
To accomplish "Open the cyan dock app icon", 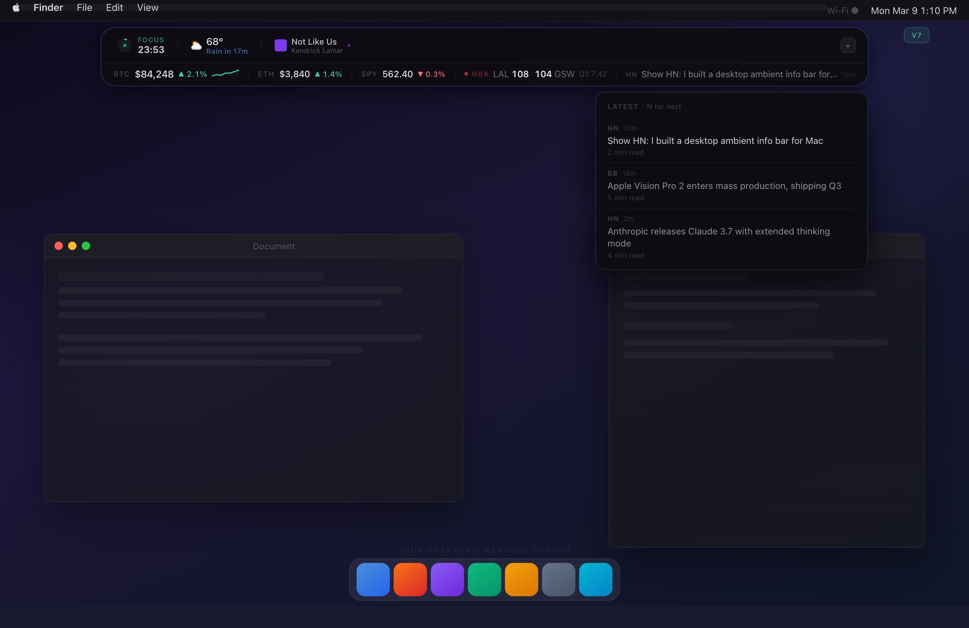I will coord(595,579).
